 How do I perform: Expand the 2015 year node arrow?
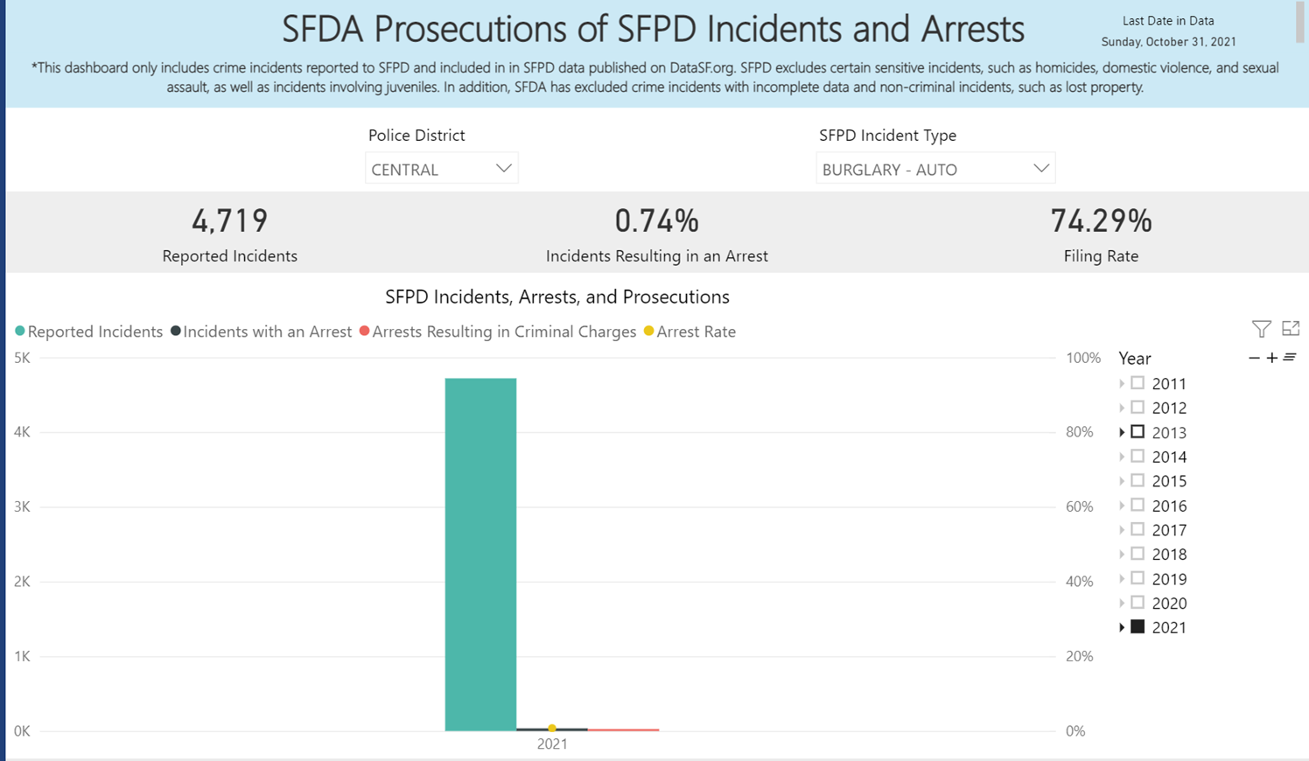[x=1122, y=481]
